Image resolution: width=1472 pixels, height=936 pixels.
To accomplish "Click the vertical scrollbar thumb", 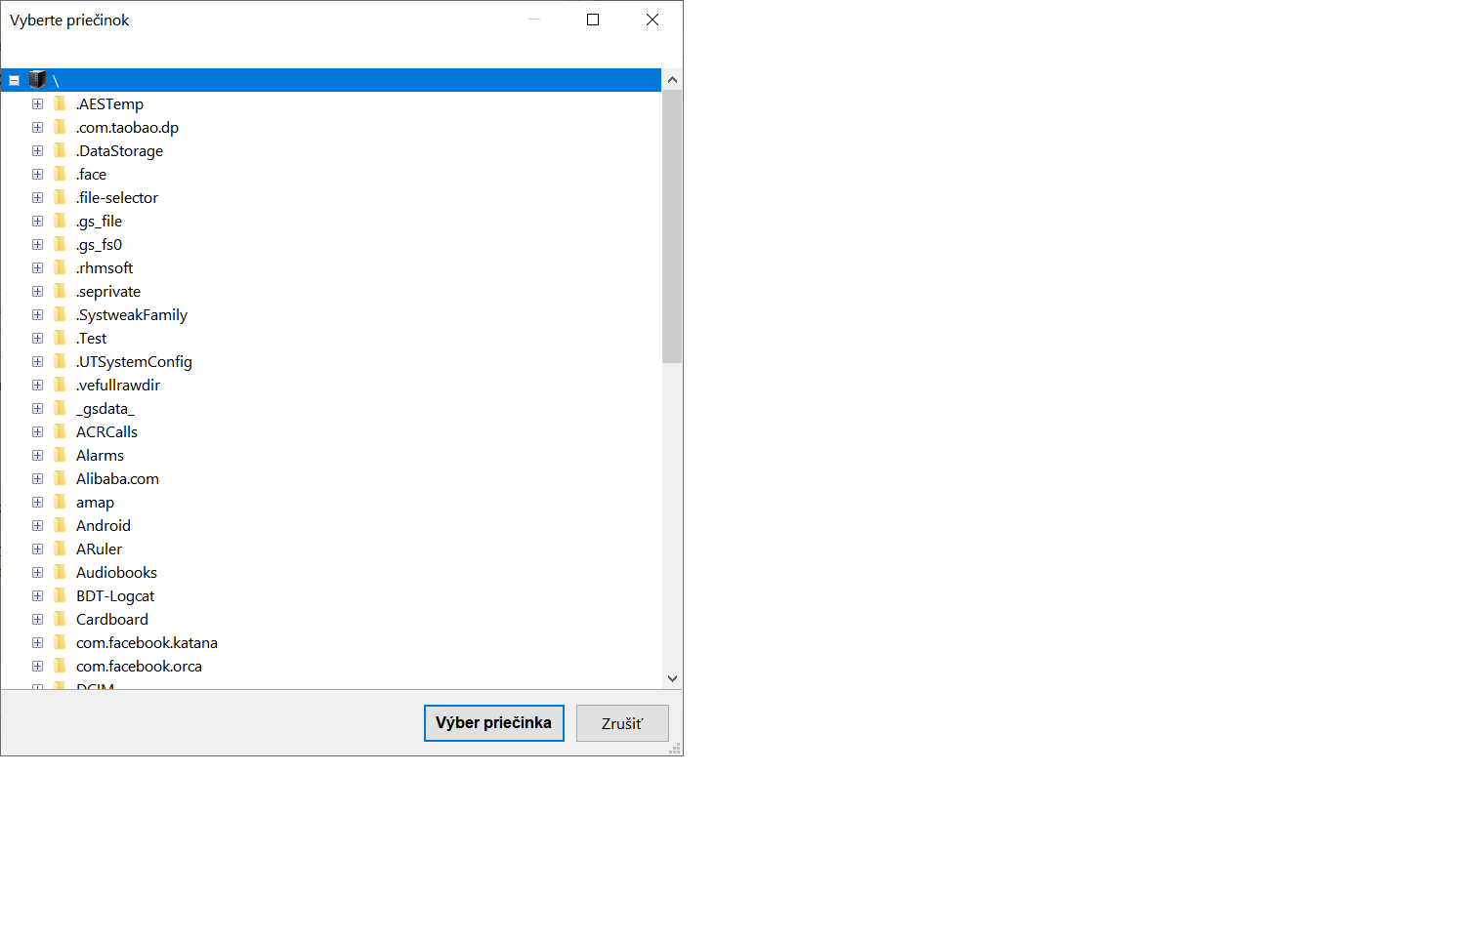I will pyautogui.click(x=672, y=226).
